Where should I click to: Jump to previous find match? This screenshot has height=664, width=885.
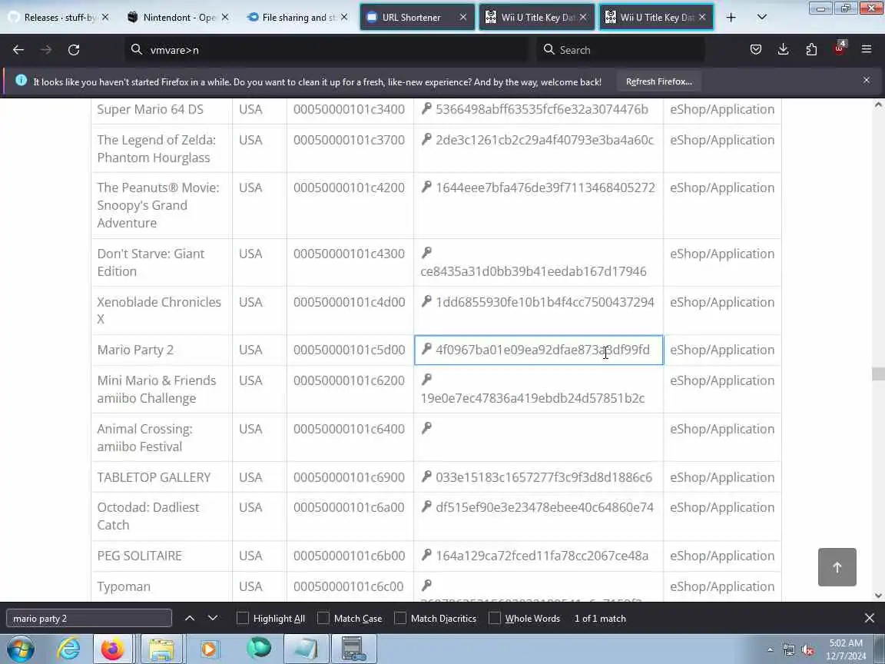coord(190,618)
